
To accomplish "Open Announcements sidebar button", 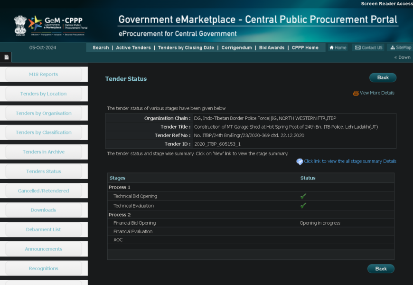I will coord(44,249).
